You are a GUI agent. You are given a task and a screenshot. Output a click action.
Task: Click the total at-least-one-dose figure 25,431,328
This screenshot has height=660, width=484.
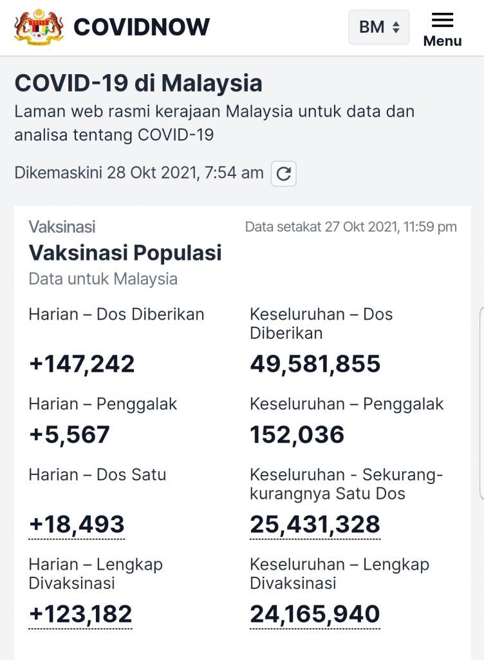(315, 525)
